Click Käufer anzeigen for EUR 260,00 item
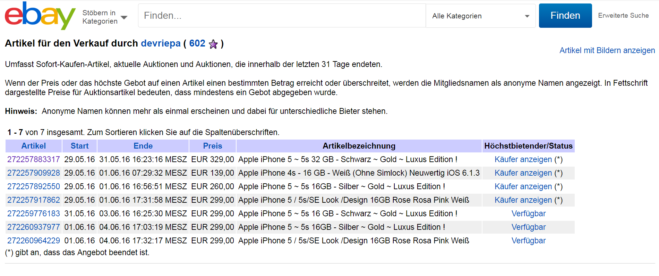 point(523,186)
